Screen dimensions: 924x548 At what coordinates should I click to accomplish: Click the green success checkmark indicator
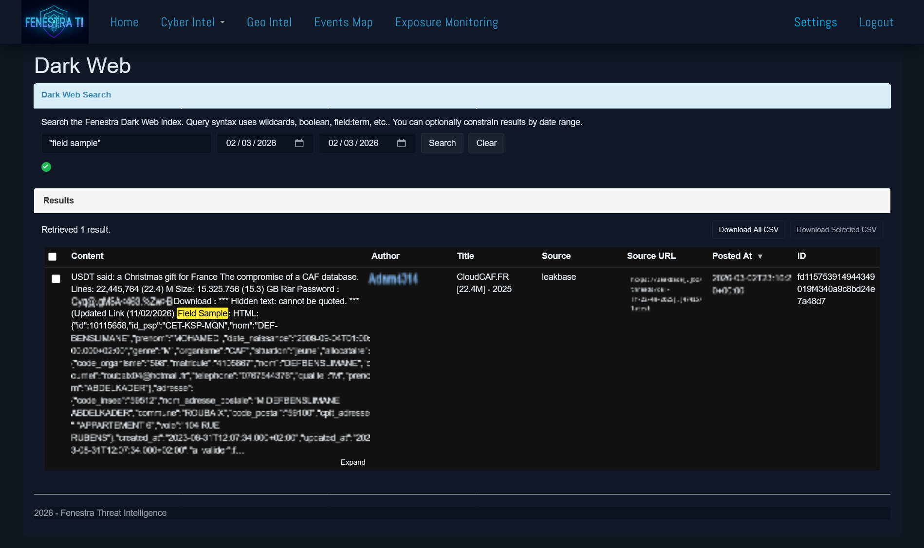pos(46,167)
